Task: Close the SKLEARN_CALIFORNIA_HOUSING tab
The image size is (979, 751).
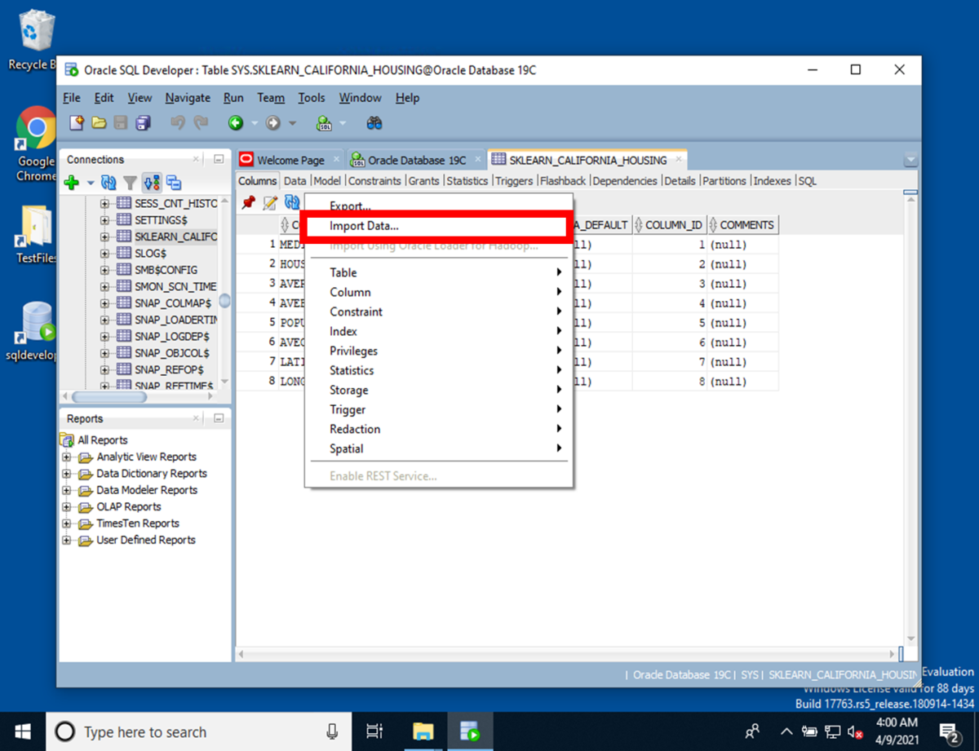Action: 678,160
